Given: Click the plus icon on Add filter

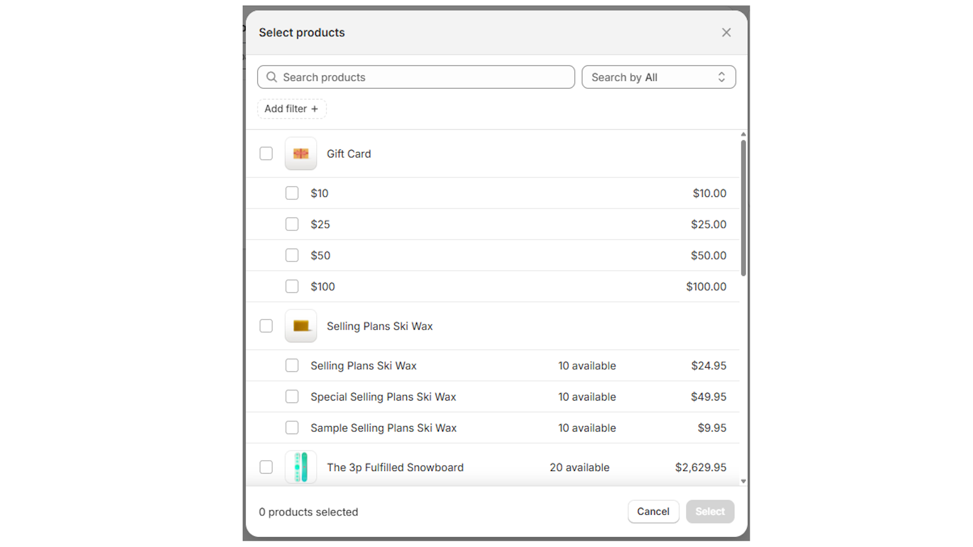Looking at the screenshot, I should click(314, 108).
